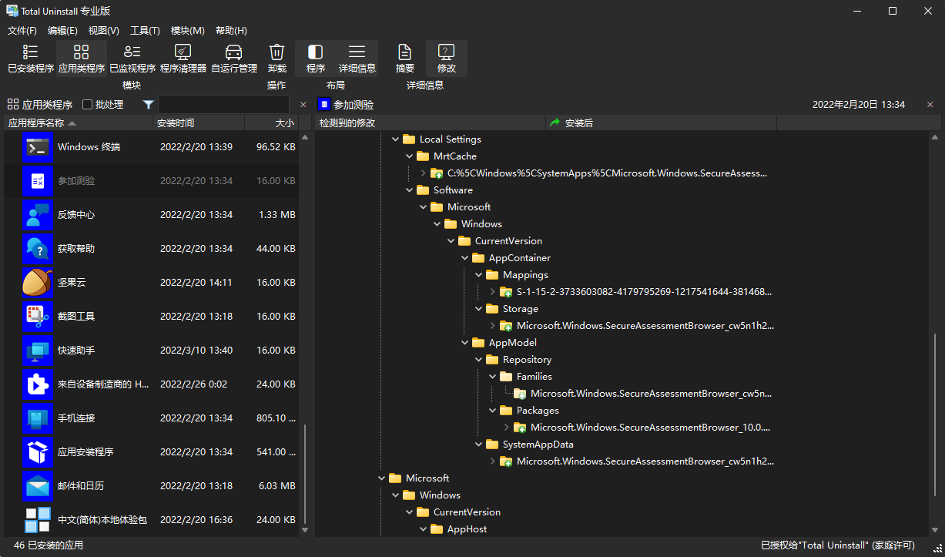945x557 pixels.
Task: Open the 已安装程序 module
Action: (x=31, y=59)
